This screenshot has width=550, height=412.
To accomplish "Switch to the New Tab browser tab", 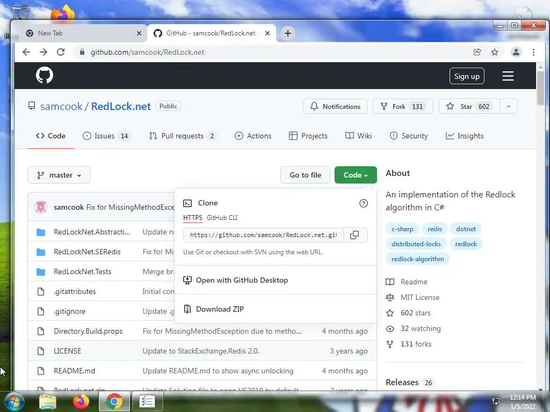I will pos(82,33).
